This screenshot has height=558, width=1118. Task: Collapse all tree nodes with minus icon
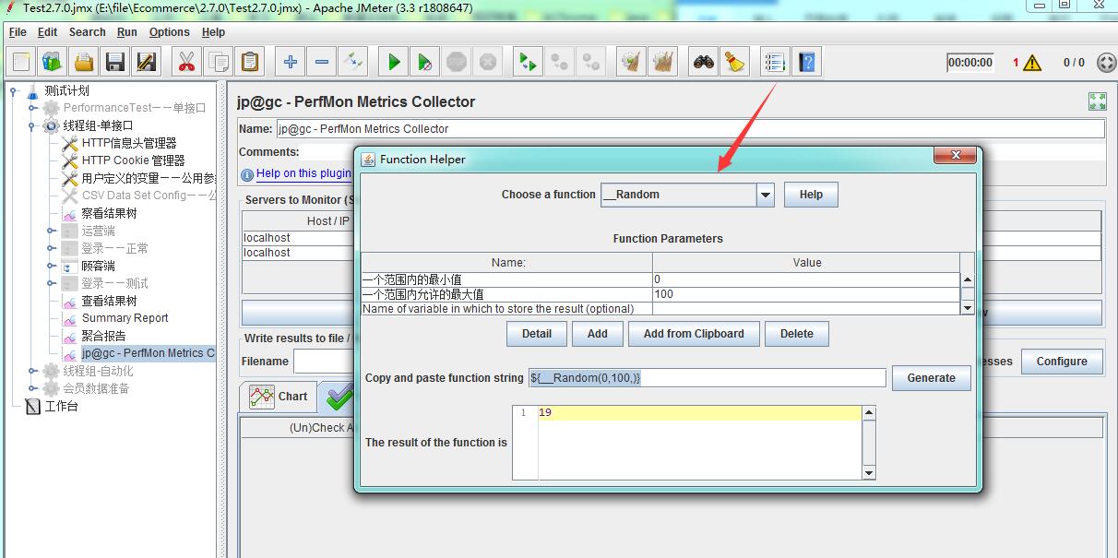coord(321,62)
